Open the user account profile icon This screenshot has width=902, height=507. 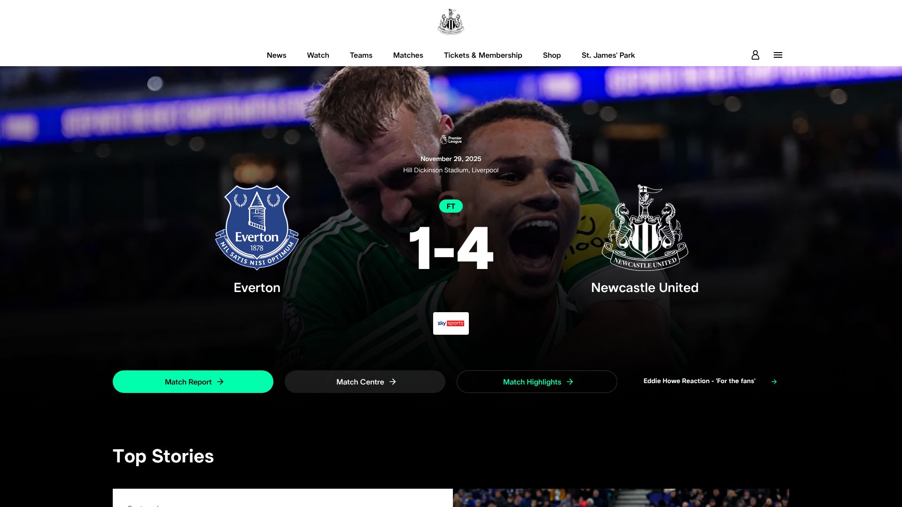755,55
